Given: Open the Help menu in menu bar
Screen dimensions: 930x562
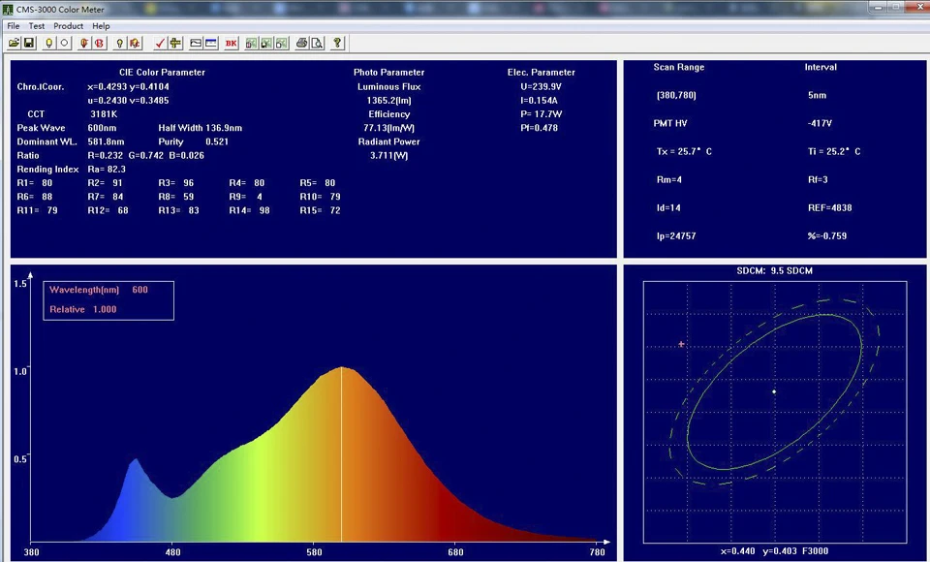Looking at the screenshot, I should (x=101, y=26).
